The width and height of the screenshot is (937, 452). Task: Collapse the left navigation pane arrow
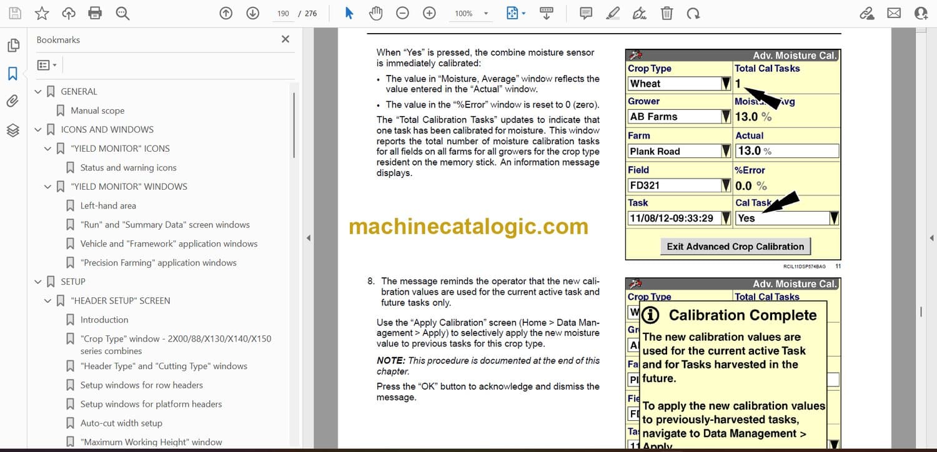(x=307, y=238)
